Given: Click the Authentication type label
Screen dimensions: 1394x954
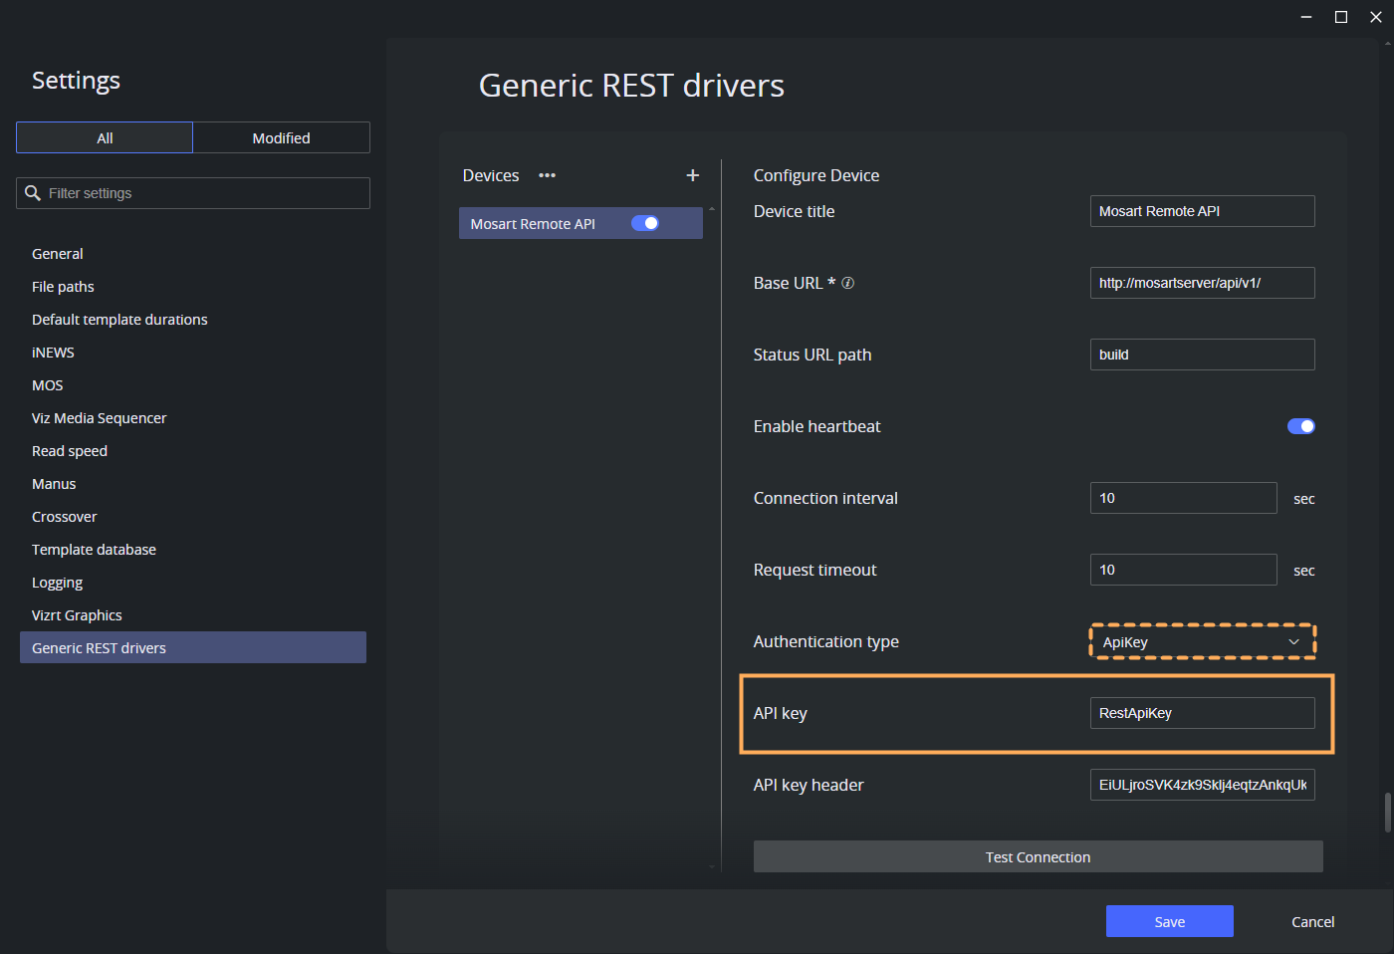Looking at the screenshot, I should coord(826,641).
